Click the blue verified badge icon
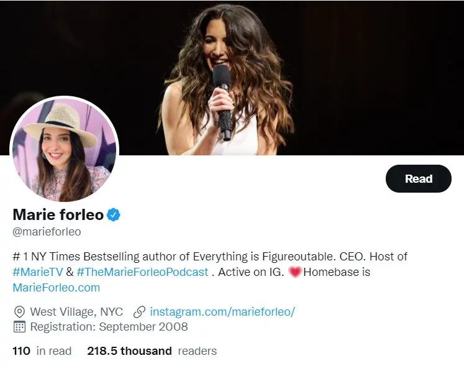 pyautogui.click(x=114, y=215)
